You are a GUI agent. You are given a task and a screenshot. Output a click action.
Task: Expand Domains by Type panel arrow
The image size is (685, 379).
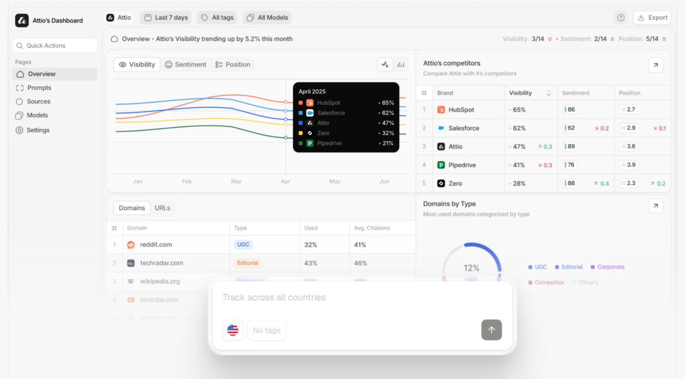655,206
